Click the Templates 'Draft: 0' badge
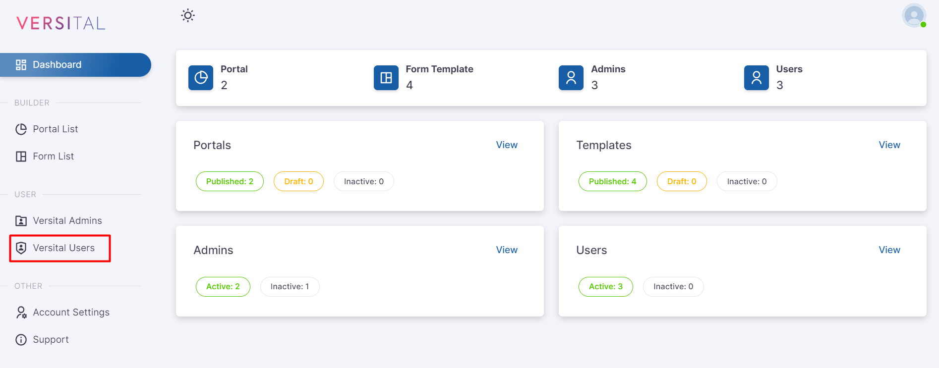The width and height of the screenshot is (939, 368). click(682, 181)
